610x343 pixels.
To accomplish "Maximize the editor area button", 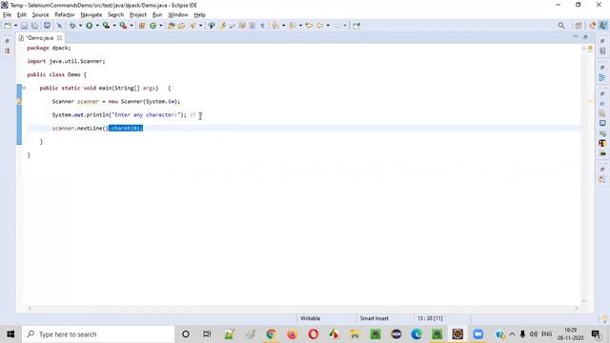I will [585, 36].
